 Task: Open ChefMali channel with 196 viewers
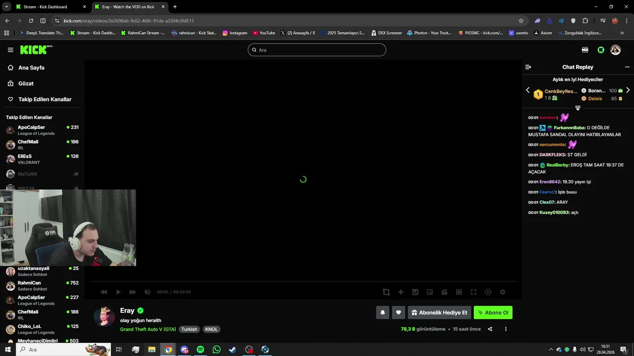(x=42, y=144)
